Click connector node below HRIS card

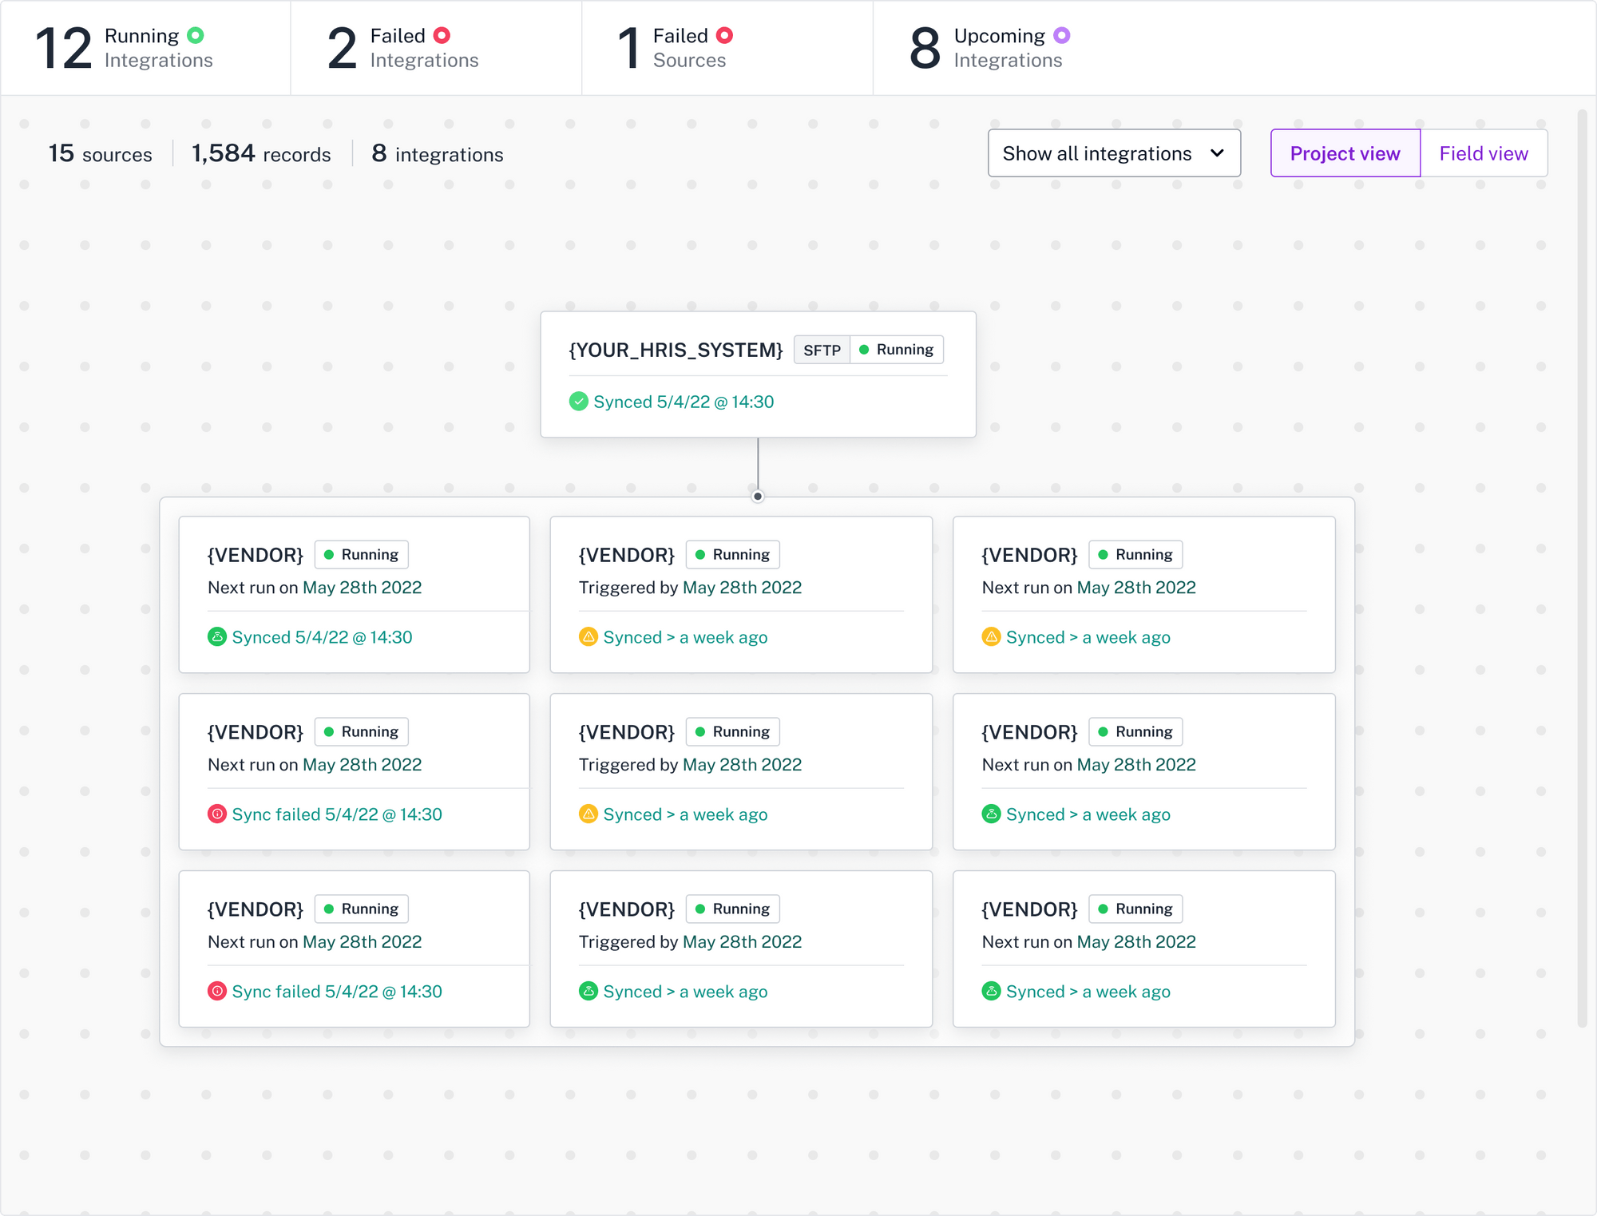(x=758, y=496)
